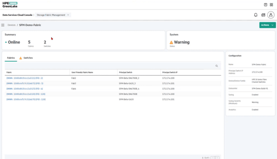Image resolution: width=277 pixels, height=159 pixels.
Task: Click SFM-Beta-SN6700B switch cell
Action: pyautogui.click(x=128, y=94)
